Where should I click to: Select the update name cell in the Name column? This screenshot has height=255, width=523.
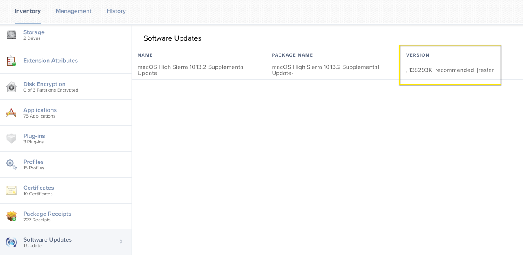coord(191,70)
